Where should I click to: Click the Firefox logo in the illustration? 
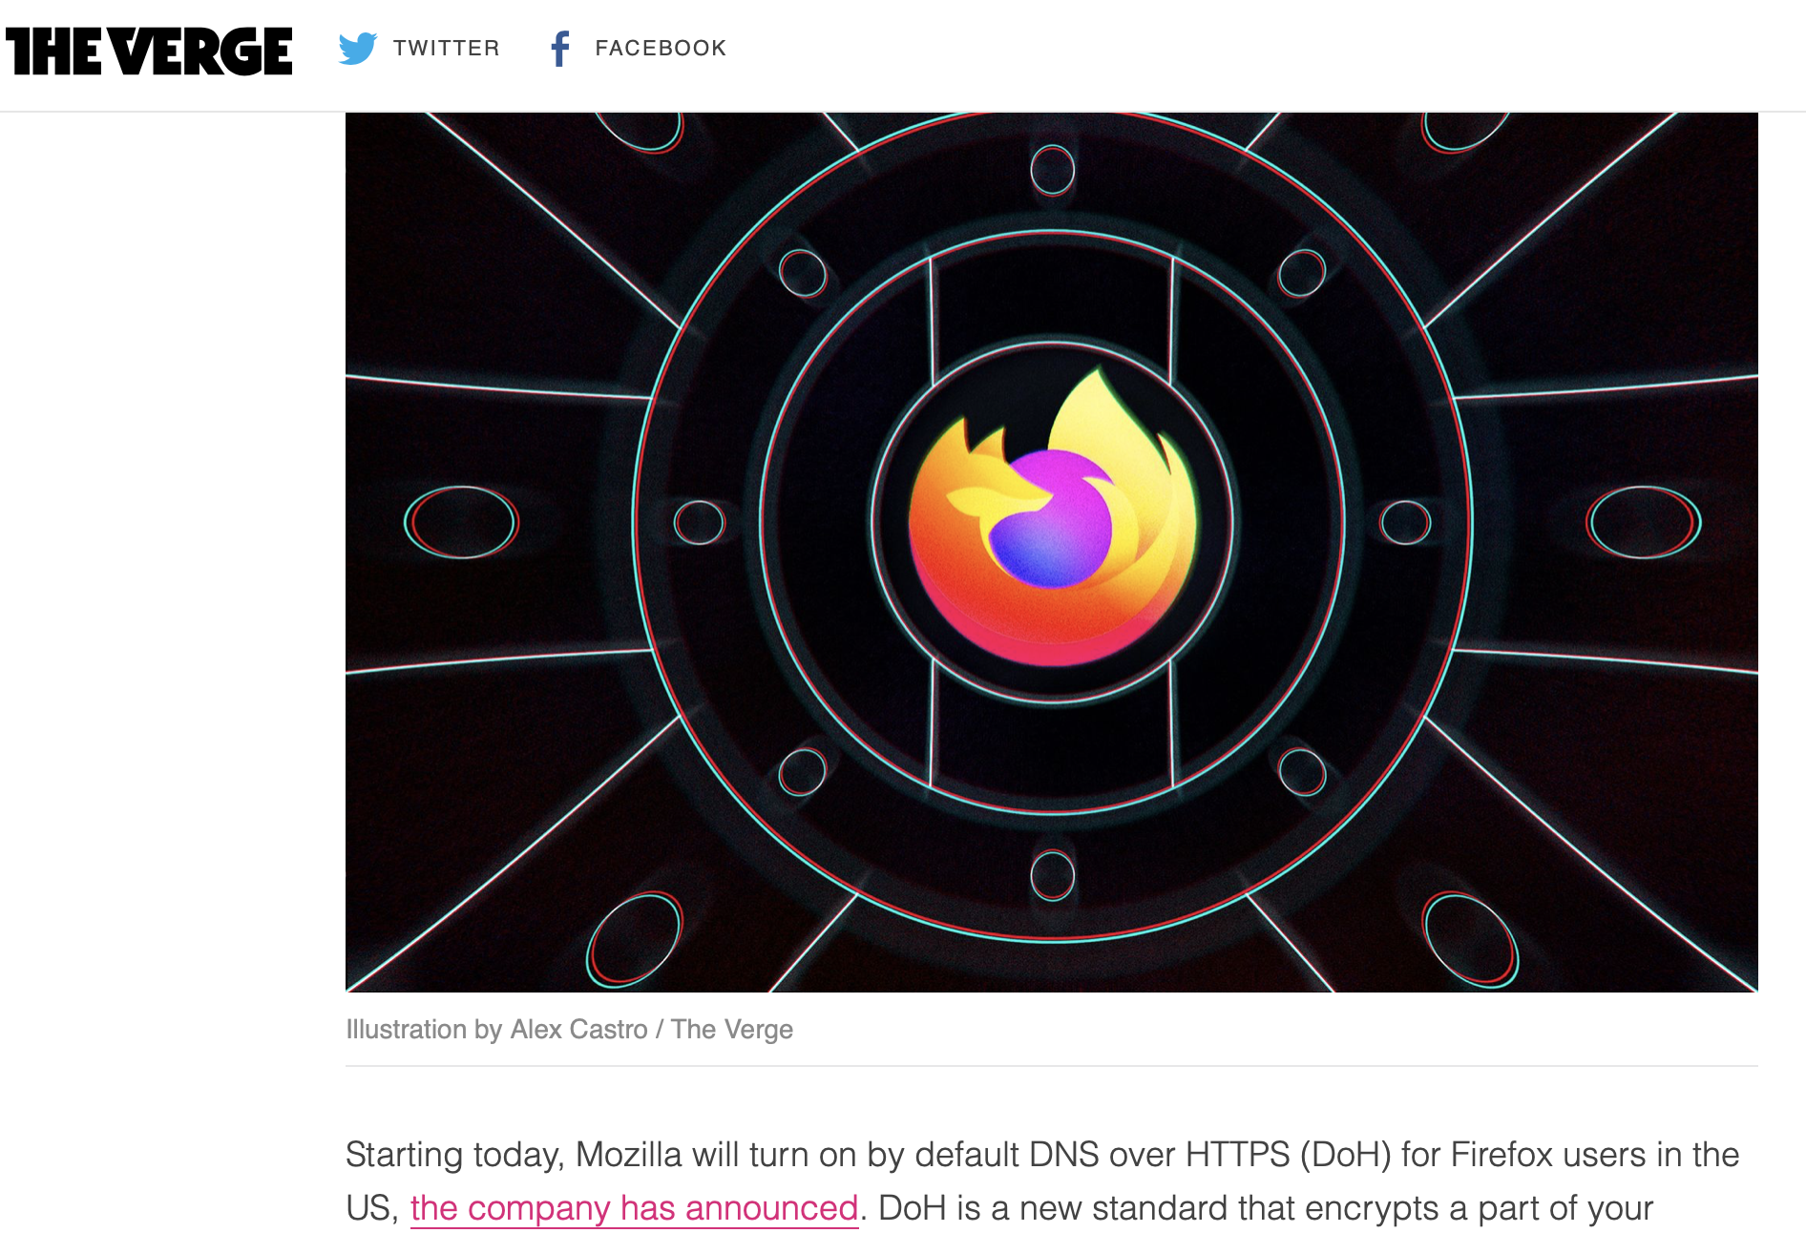pos(1052,516)
